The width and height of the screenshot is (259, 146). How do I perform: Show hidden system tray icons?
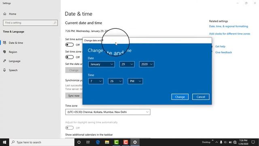tap(217, 142)
